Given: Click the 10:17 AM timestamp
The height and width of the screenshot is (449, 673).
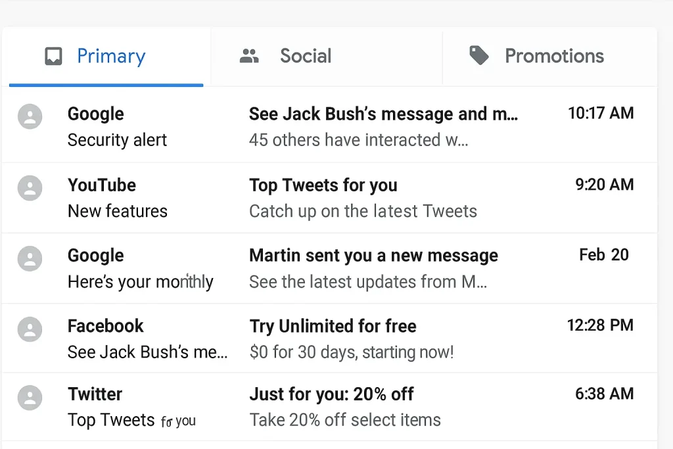Looking at the screenshot, I should 601,113.
